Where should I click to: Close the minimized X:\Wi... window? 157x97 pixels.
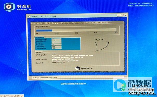[22, 96]
